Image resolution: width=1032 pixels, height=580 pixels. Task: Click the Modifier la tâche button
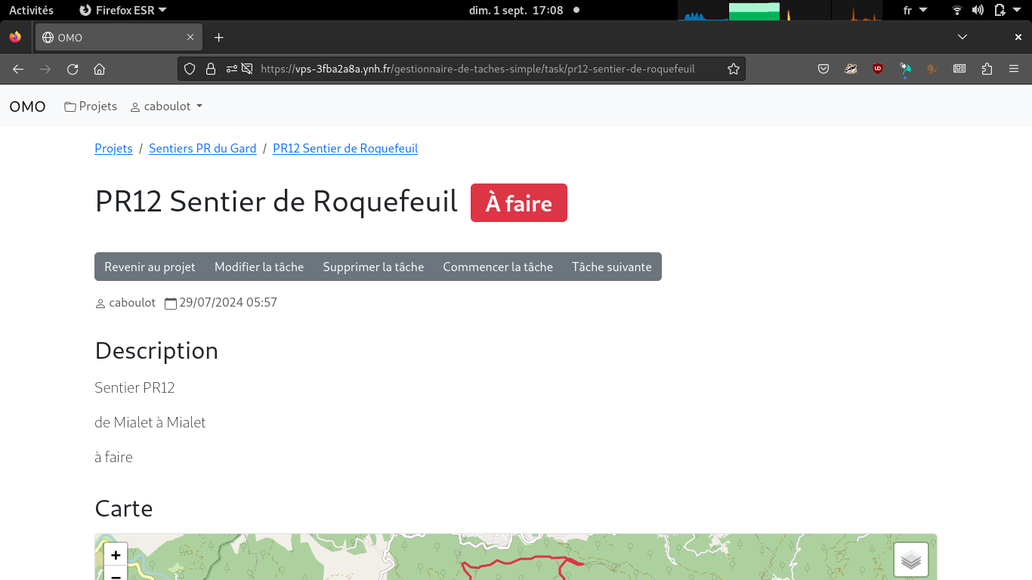point(259,267)
